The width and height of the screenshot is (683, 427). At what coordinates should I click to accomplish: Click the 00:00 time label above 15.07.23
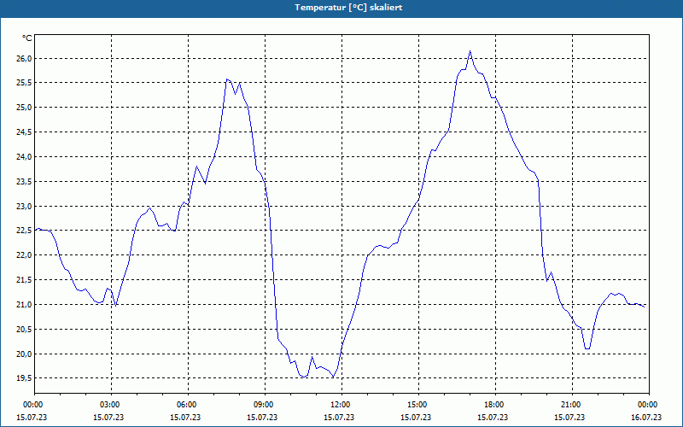click(34, 405)
